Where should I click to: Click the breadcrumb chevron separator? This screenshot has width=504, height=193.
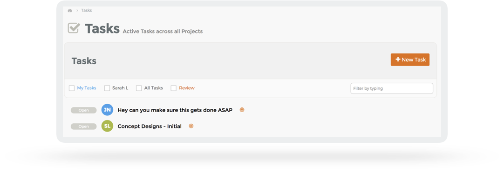(77, 10)
